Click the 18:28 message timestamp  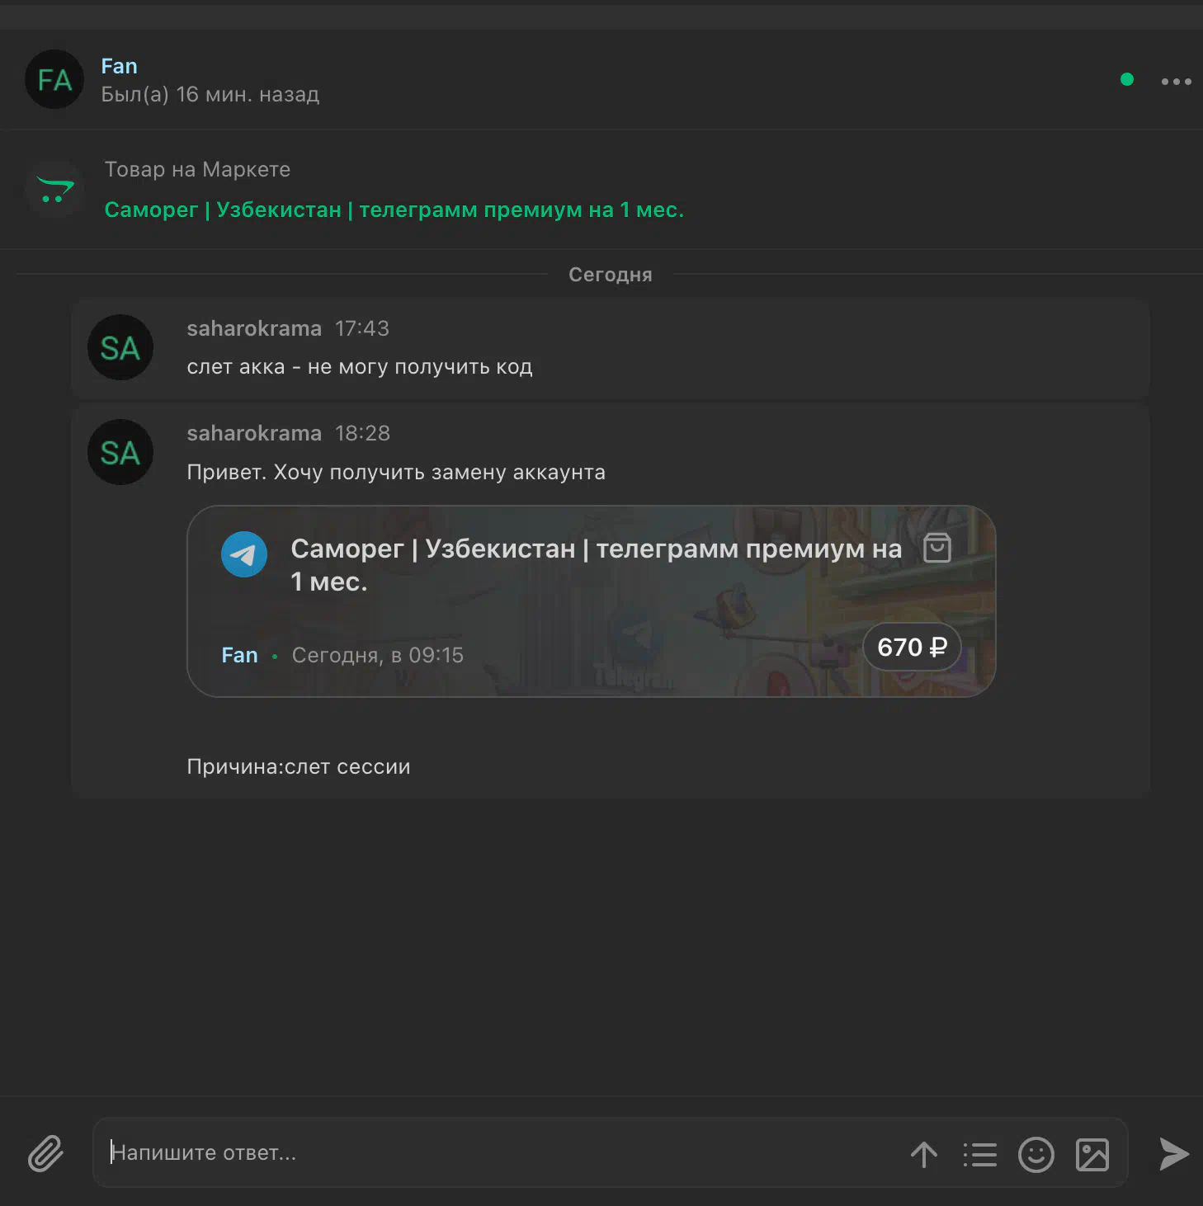pyautogui.click(x=362, y=433)
